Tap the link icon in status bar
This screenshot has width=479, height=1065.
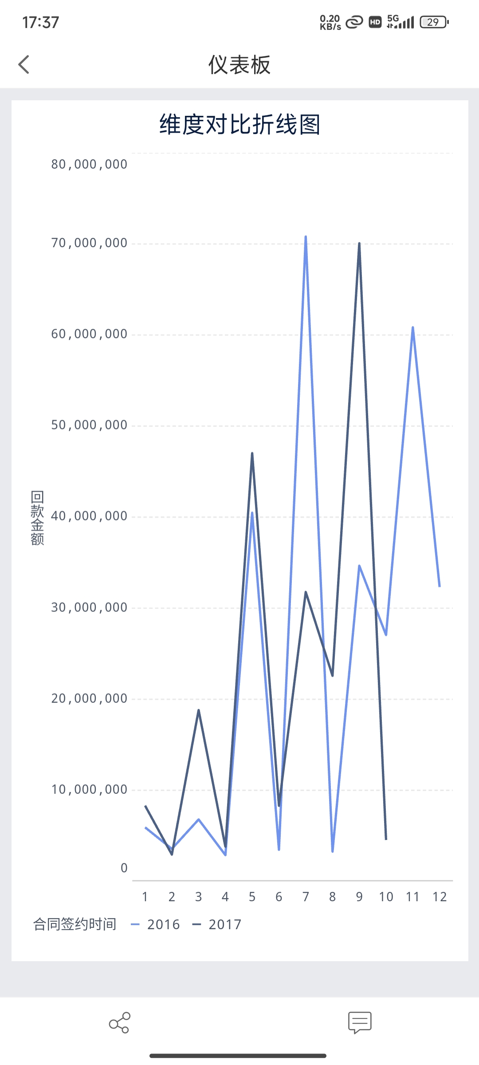click(x=354, y=22)
